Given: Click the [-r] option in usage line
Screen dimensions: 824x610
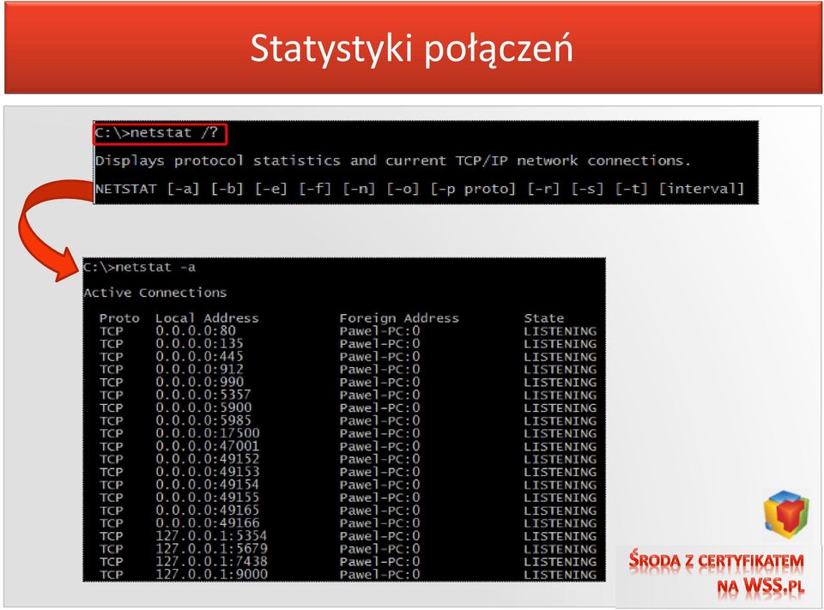Looking at the screenshot, I should tap(543, 189).
